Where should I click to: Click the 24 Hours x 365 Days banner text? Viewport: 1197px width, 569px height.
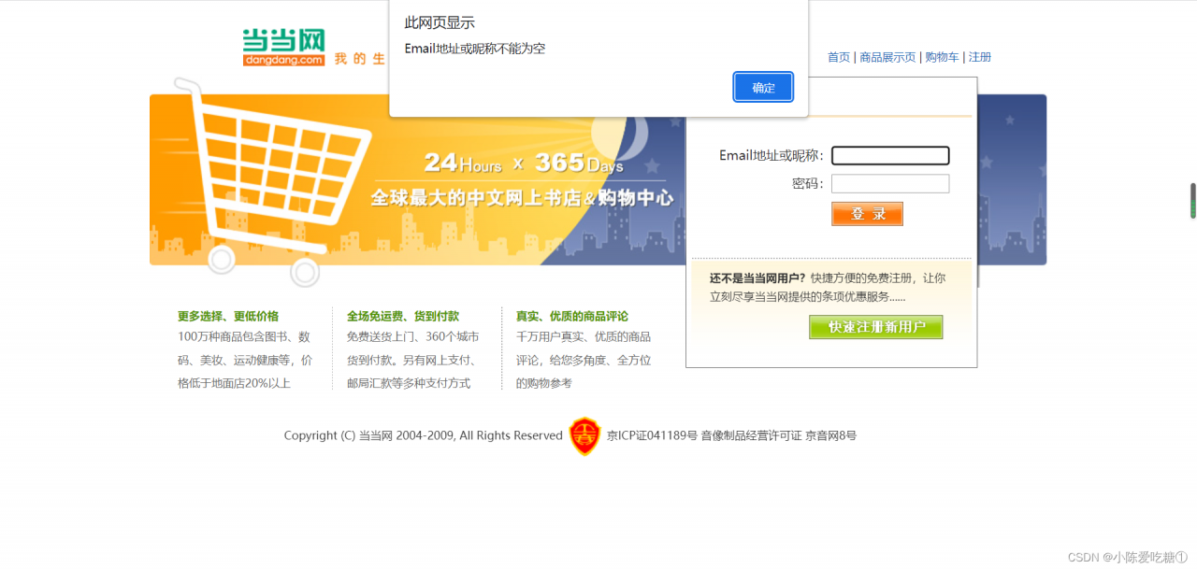[x=524, y=163]
